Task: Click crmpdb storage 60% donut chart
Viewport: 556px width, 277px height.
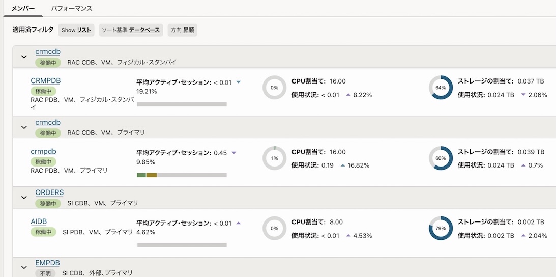Action: (x=441, y=158)
